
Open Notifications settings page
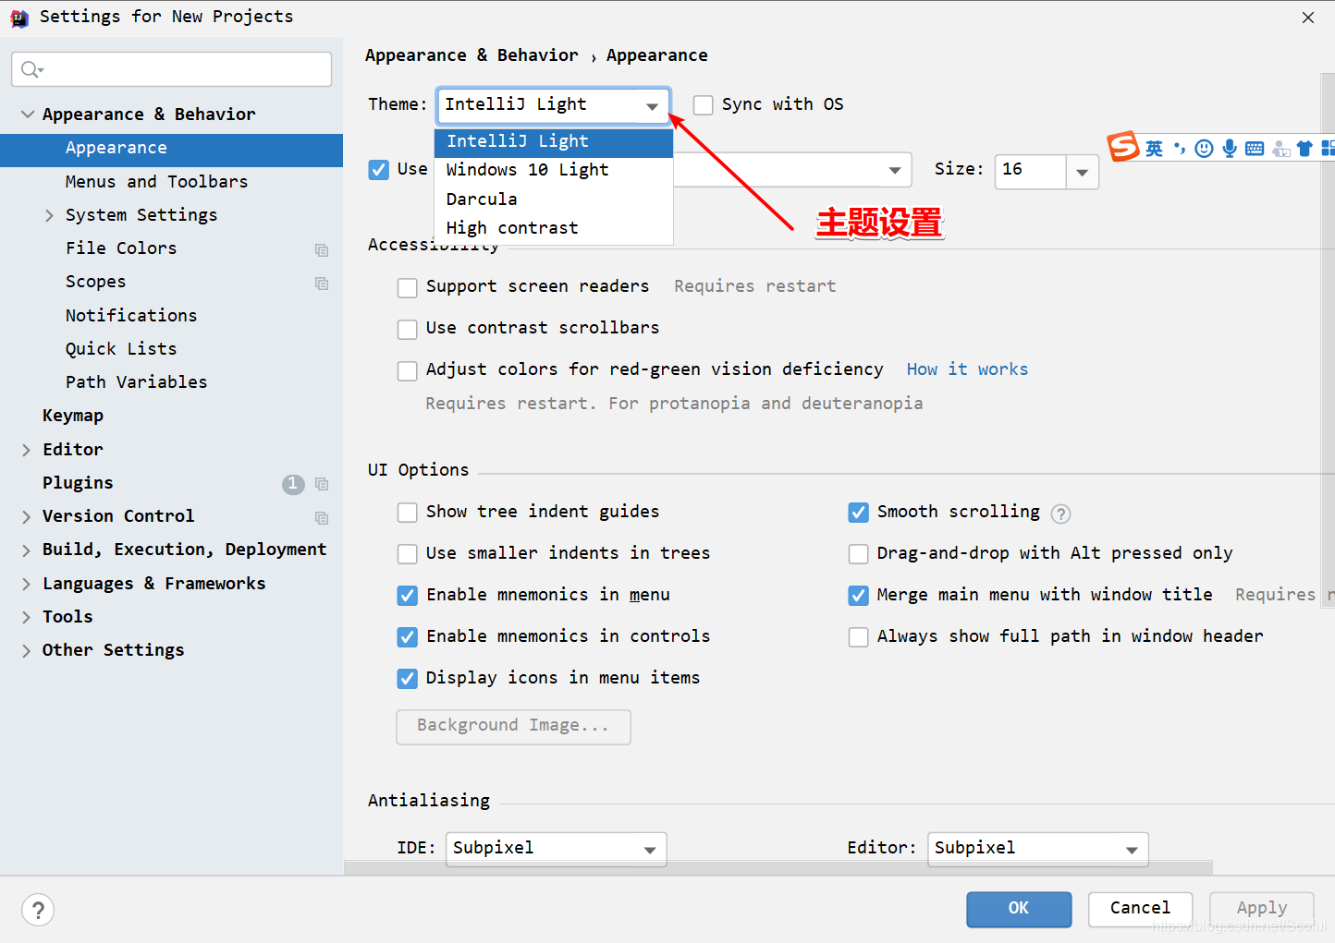point(131,316)
